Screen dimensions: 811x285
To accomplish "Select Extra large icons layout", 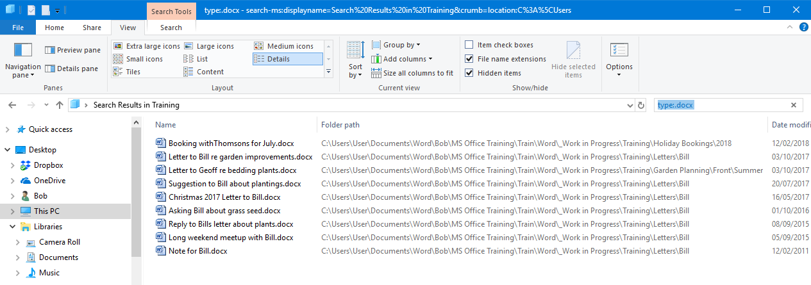I will (118, 46).
